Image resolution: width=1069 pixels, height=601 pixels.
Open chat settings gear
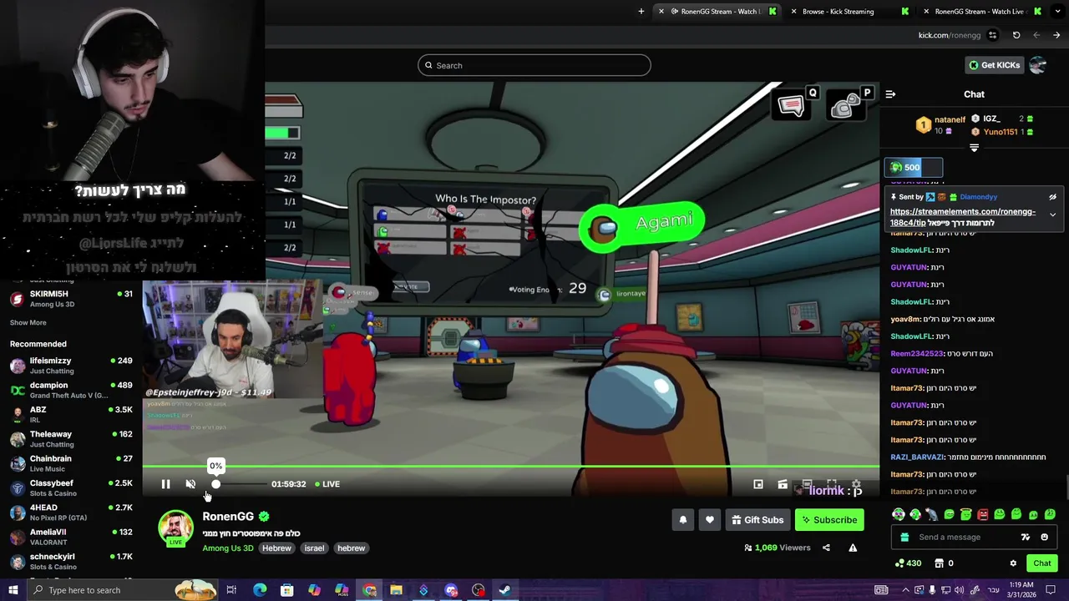tap(1013, 563)
